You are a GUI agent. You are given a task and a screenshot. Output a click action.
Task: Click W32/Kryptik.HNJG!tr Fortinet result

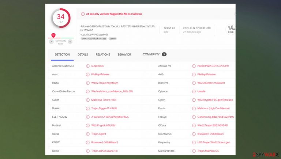pyautogui.click(x=104, y=125)
